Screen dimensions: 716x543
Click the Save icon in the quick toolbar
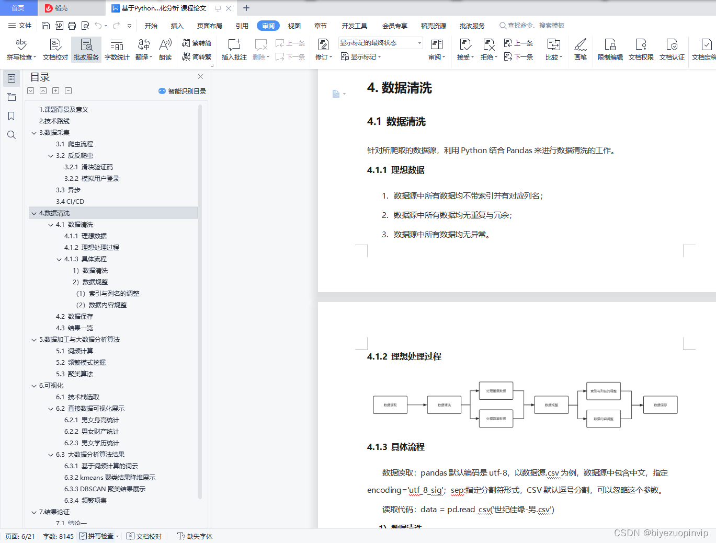[46, 26]
